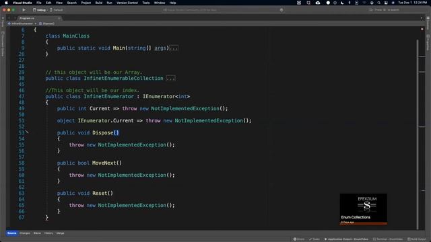This screenshot has width=431, height=242.
Task: Switch to the Blame tab
Action: pos(37,233)
